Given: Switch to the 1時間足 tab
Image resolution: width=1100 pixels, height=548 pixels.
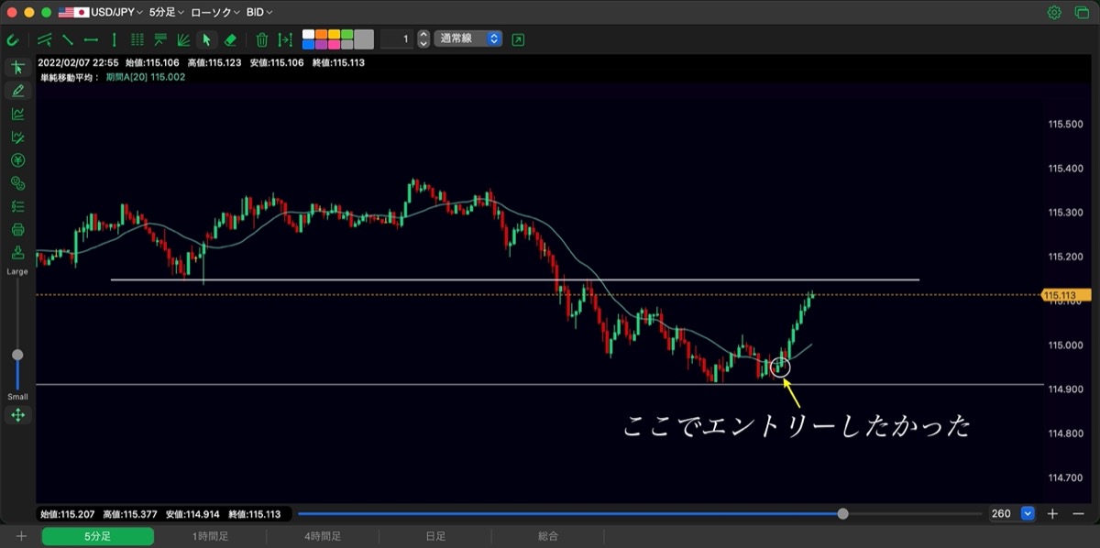Looking at the screenshot, I should 210,537.
